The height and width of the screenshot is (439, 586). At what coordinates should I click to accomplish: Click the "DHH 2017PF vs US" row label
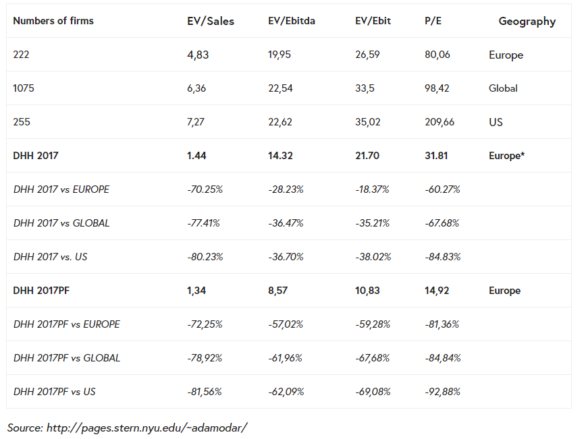(x=54, y=392)
